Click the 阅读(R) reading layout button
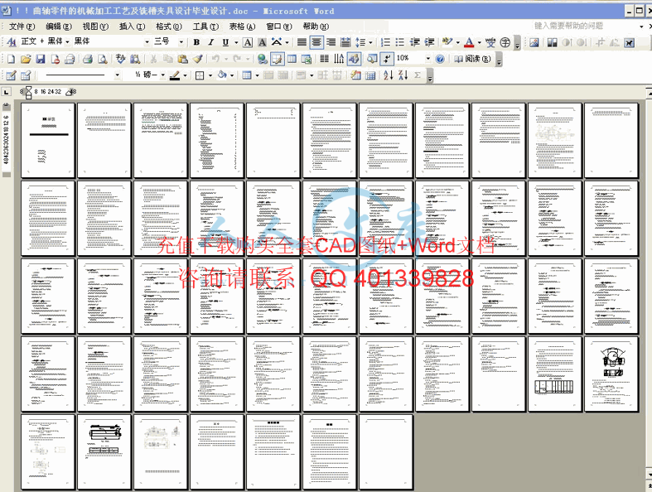Viewport: 652px width, 492px height. pyautogui.click(x=472, y=59)
